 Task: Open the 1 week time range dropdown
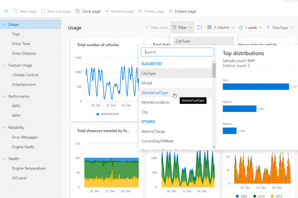[x=260, y=28]
